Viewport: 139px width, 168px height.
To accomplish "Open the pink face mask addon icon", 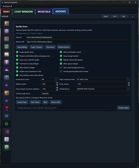I will [x=7, y=62].
